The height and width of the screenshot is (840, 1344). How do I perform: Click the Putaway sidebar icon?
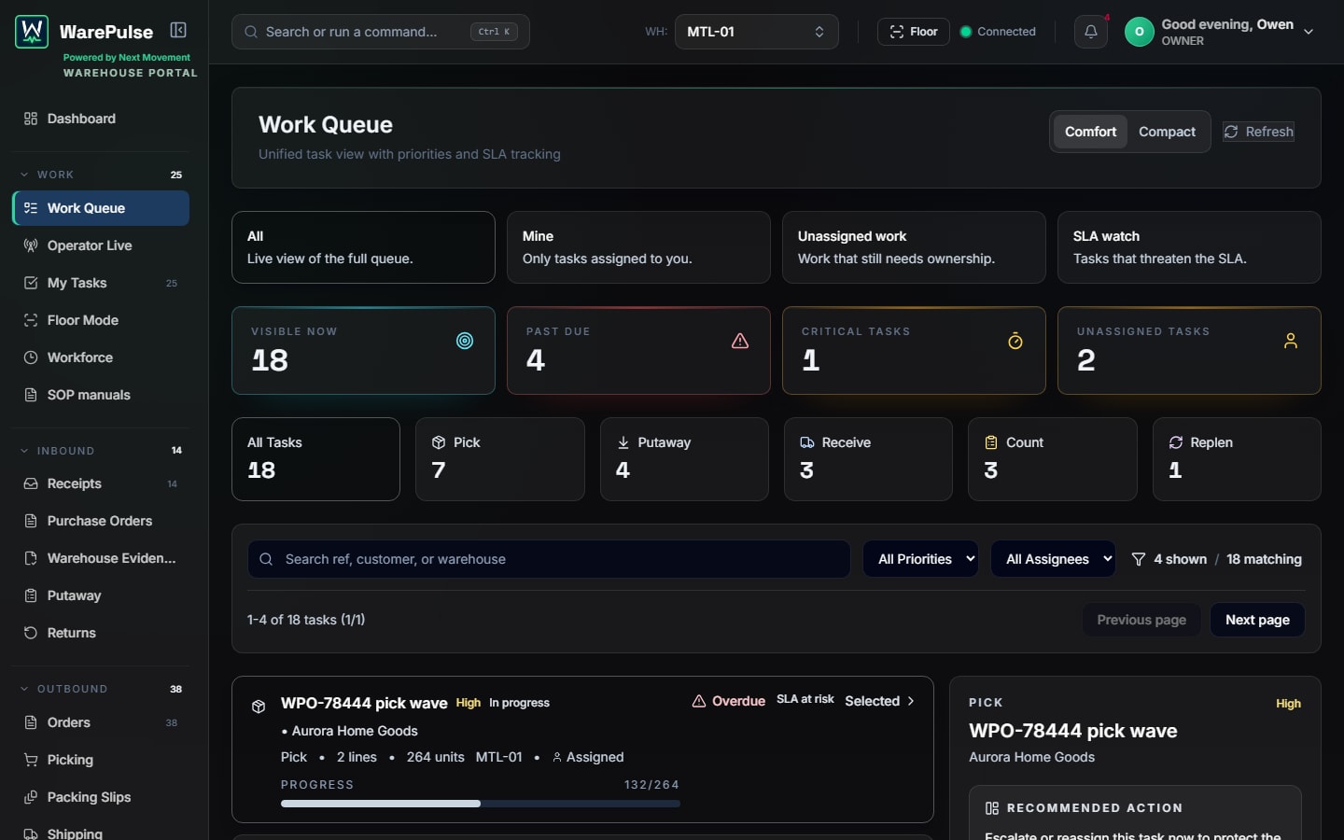(31, 595)
